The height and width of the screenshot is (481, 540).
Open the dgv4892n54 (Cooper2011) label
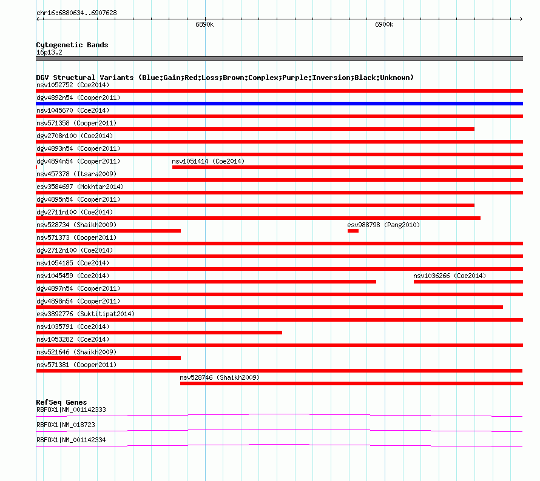78,98
